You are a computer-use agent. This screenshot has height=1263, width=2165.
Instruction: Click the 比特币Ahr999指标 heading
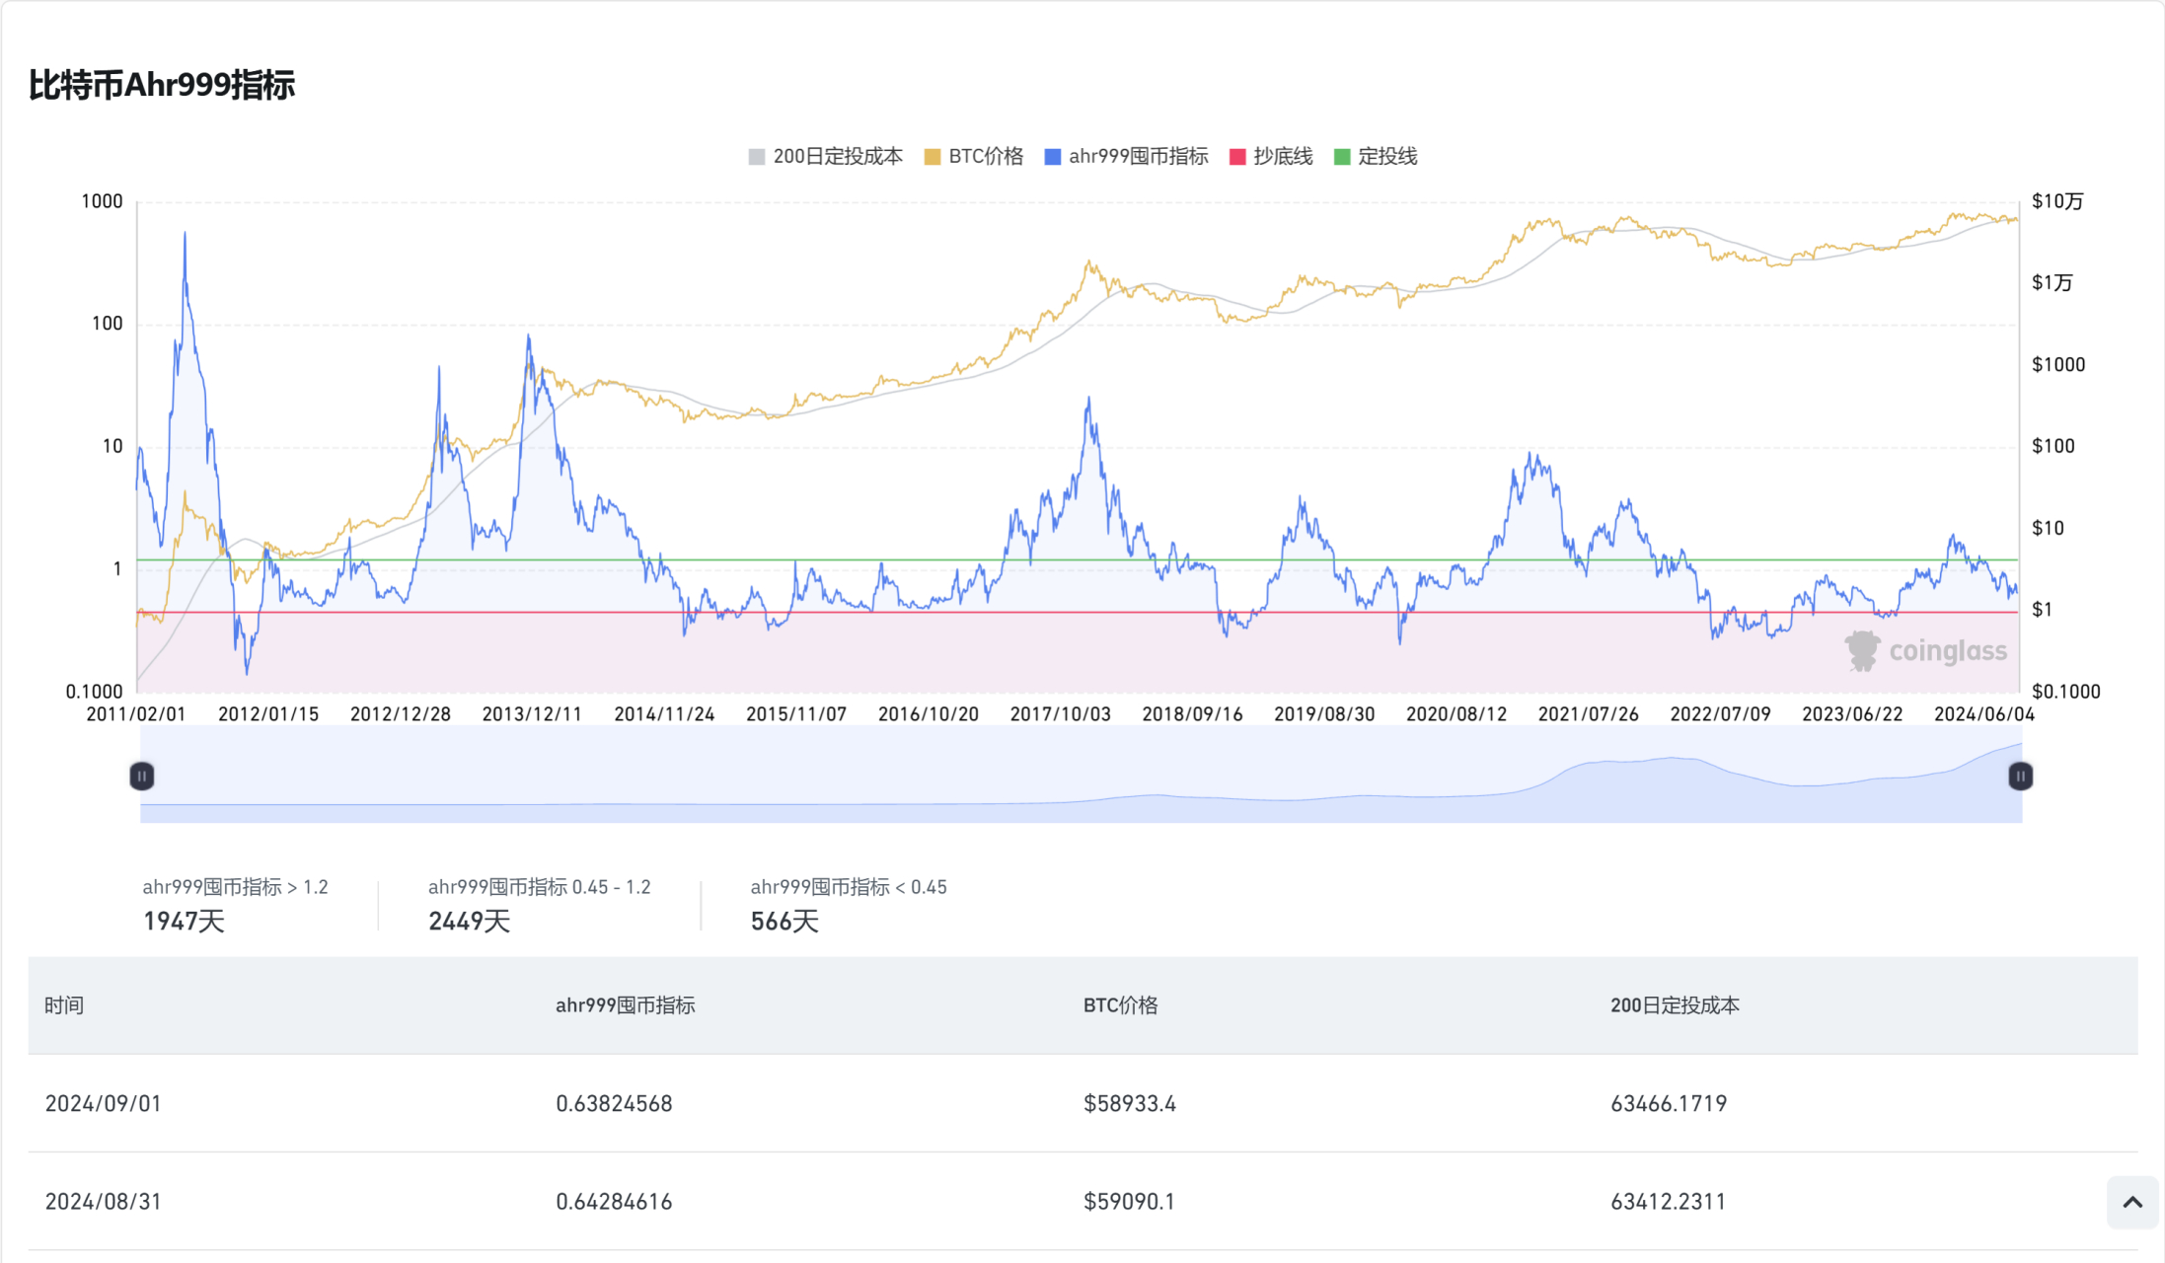(162, 85)
